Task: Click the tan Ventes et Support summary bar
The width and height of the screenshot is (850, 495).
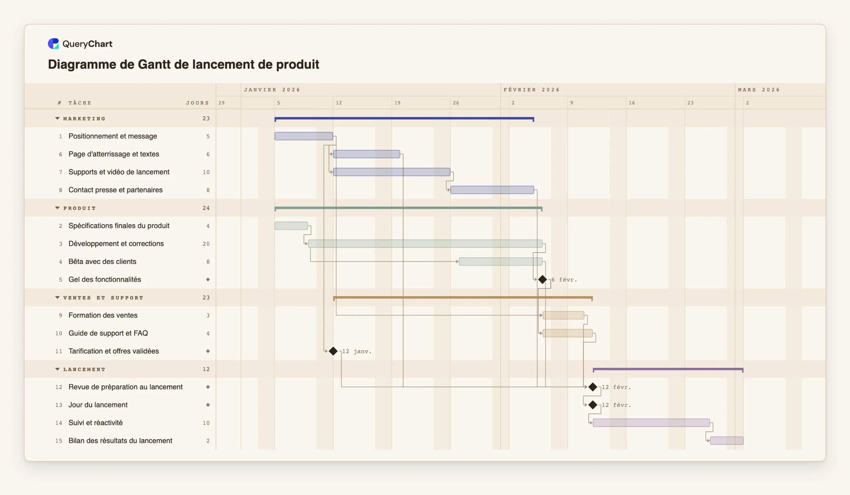Action: tap(463, 298)
